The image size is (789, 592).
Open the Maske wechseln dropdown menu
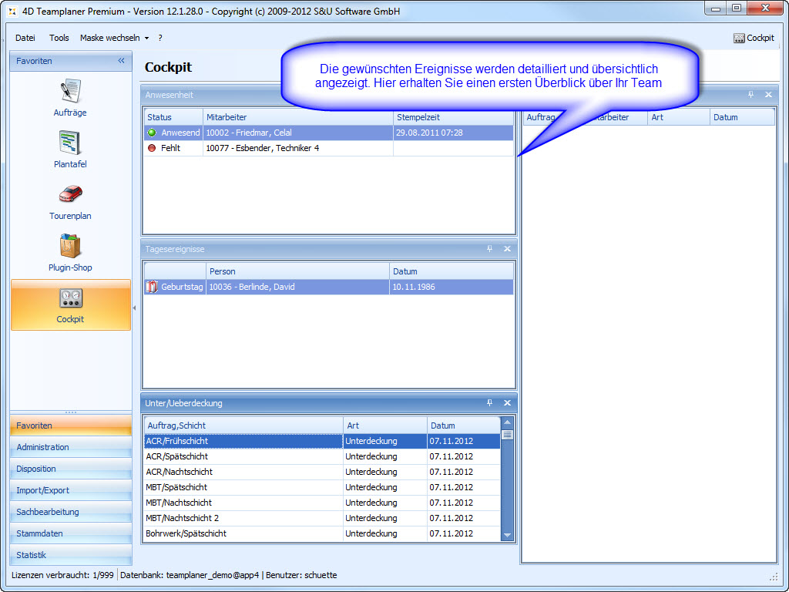click(x=114, y=38)
